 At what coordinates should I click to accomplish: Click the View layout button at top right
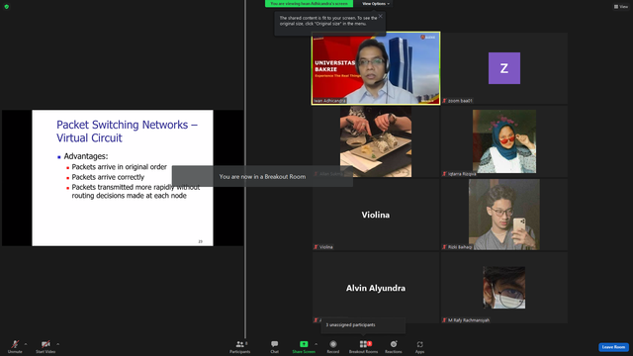[x=621, y=7]
